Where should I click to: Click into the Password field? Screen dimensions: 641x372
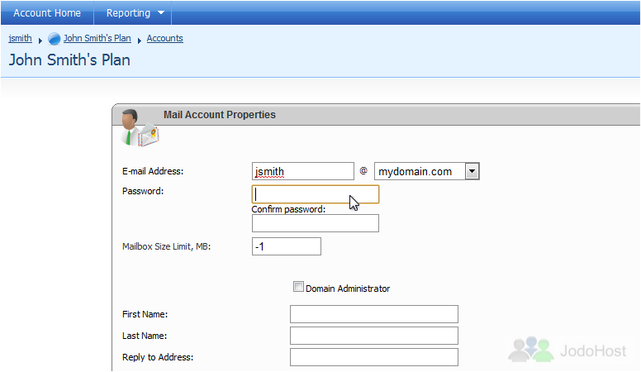pos(316,194)
